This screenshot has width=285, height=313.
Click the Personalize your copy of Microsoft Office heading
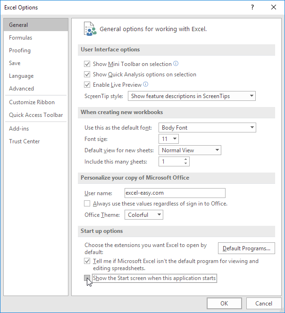[x=135, y=178]
